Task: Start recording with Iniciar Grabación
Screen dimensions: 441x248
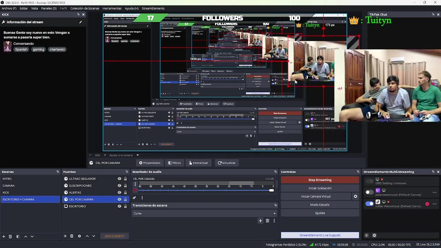Action: point(320,188)
